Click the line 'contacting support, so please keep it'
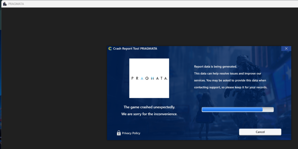This screenshot has width=298, height=149. tap(230, 87)
